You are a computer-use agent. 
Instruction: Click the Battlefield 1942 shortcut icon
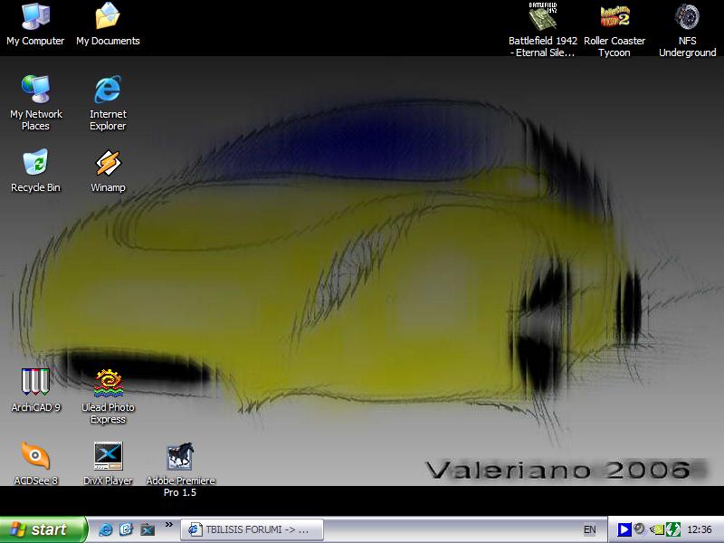tap(542, 17)
